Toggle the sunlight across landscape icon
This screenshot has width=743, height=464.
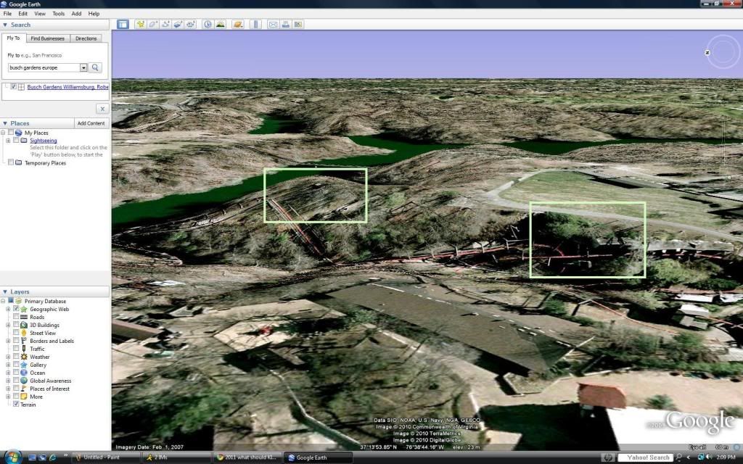point(221,24)
